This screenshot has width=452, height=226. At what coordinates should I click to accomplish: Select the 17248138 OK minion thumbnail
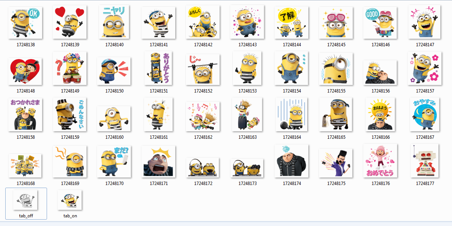(x=26, y=23)
